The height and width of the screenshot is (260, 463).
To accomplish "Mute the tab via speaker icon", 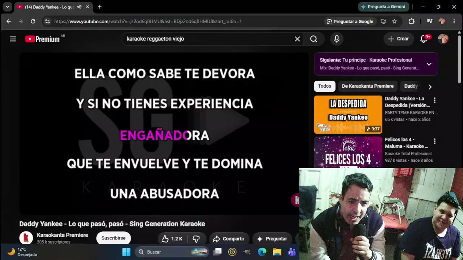I will 79,7.
